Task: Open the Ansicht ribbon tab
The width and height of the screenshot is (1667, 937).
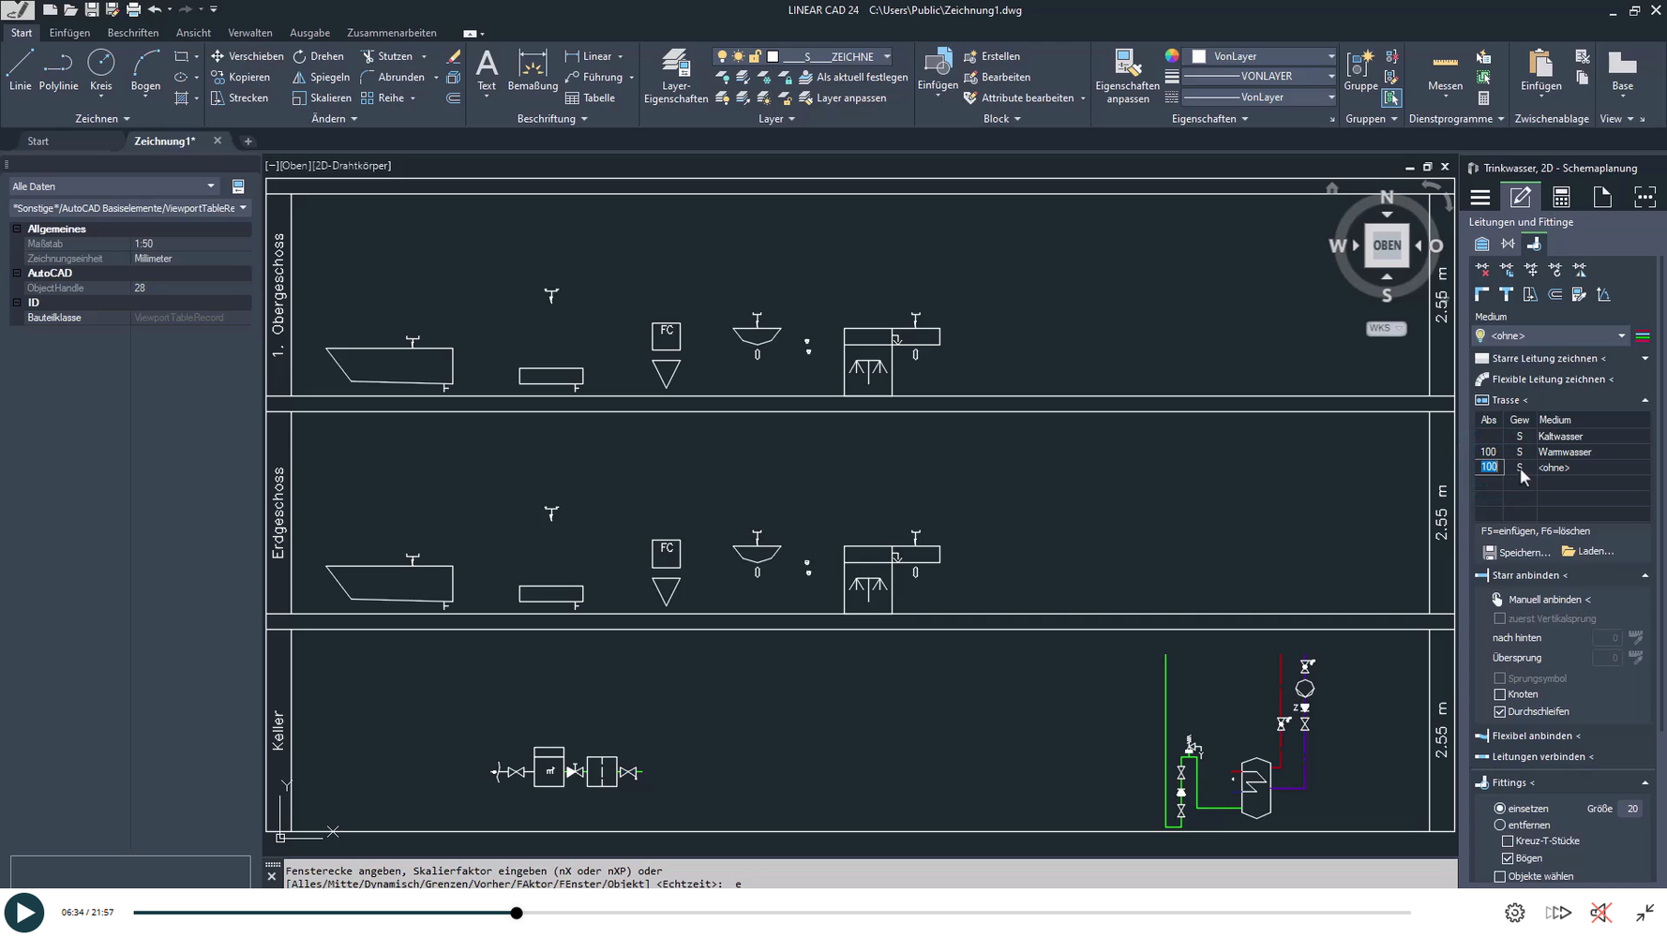Action: (193, 33)
